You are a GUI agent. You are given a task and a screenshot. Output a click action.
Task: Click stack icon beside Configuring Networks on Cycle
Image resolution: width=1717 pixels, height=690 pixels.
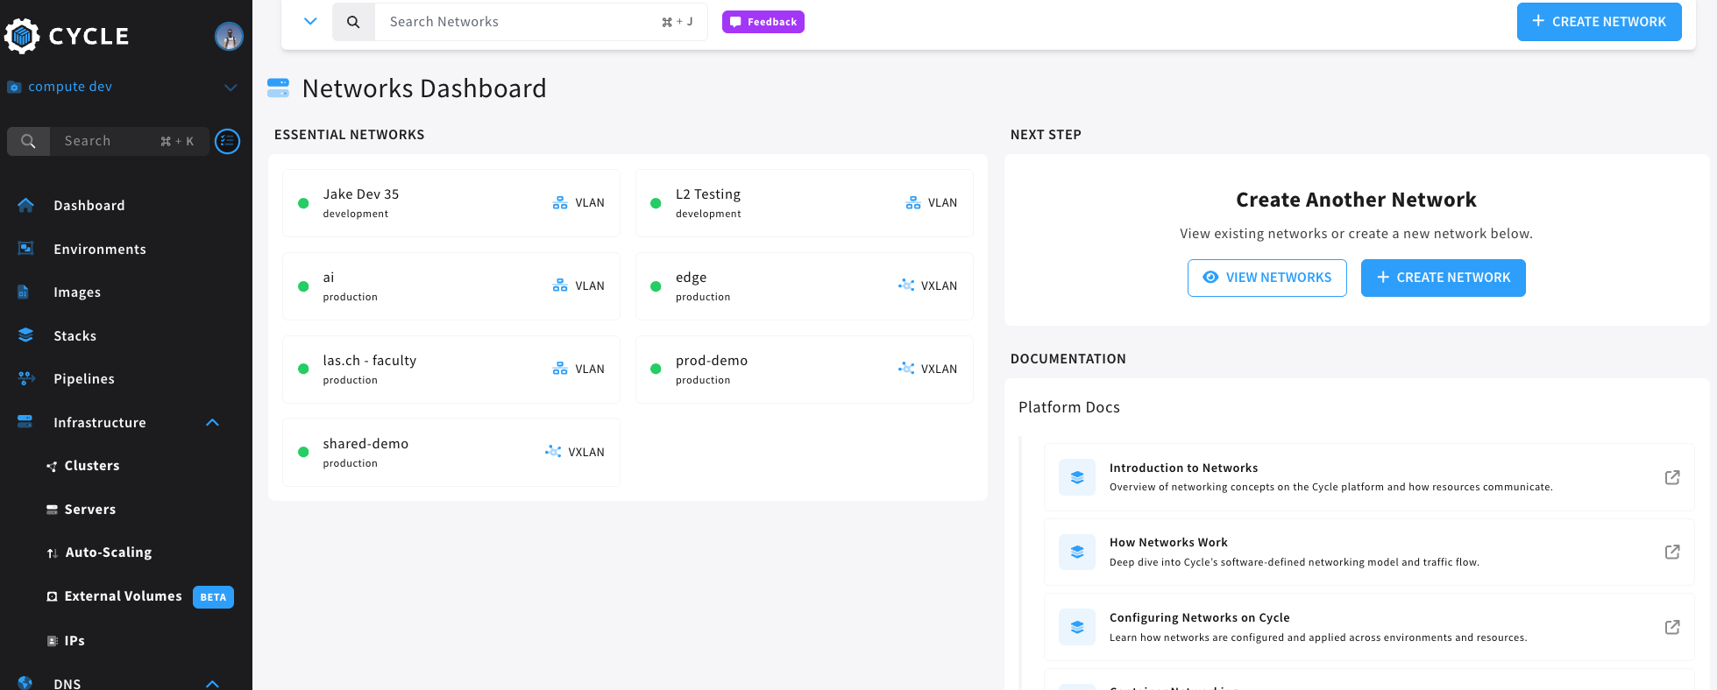[1077, 627]
